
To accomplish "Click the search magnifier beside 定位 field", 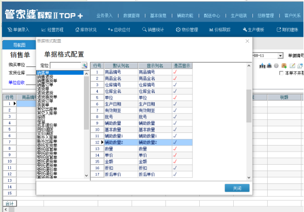I will 85,65.
